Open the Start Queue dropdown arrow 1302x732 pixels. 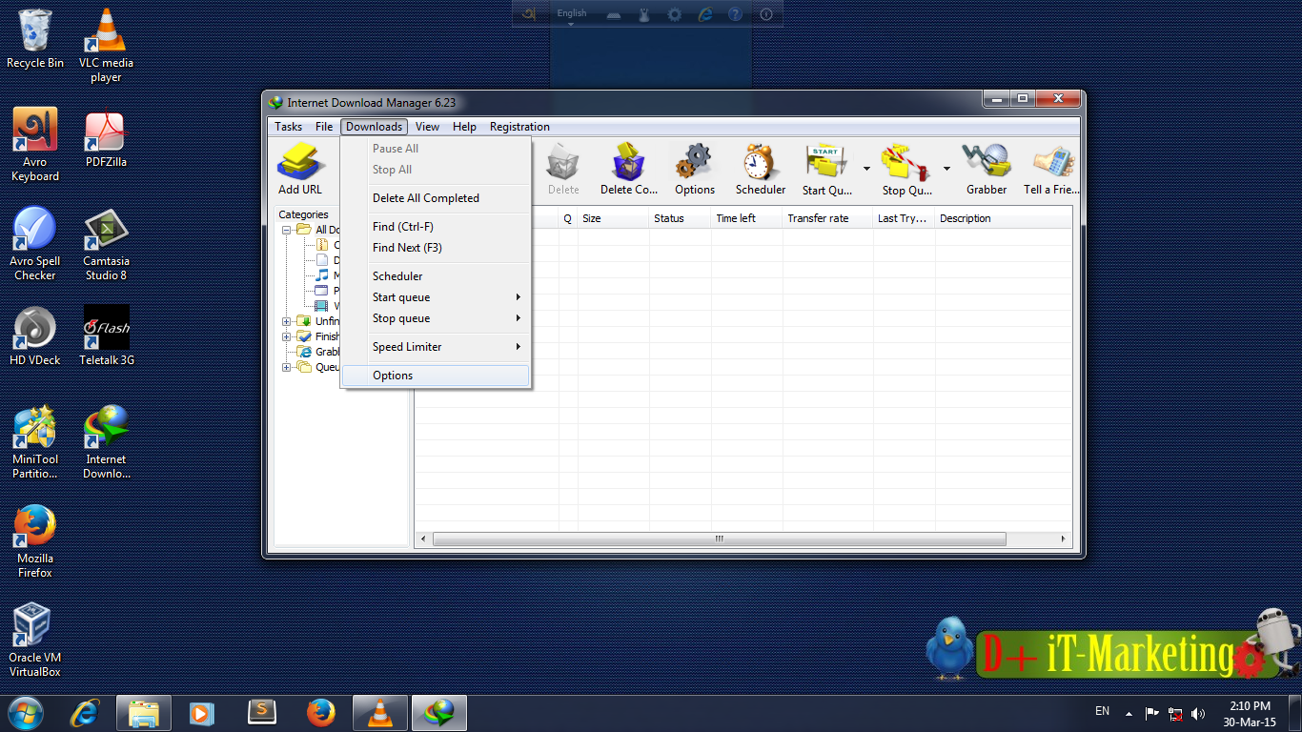tap(866, 169)
